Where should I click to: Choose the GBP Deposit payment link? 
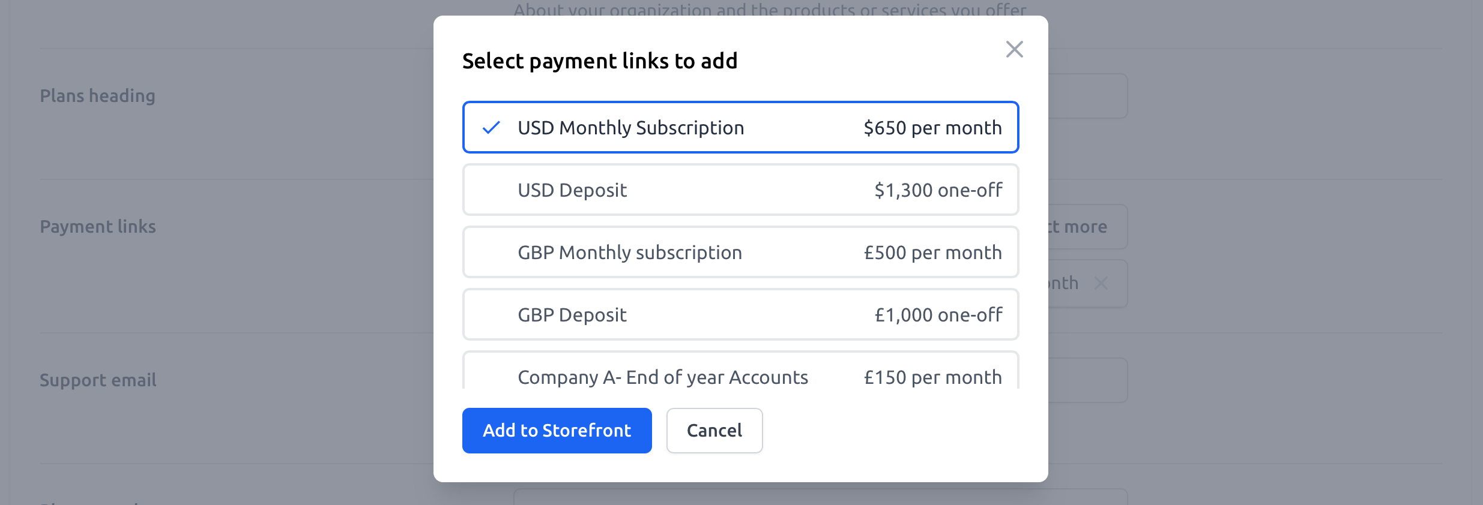(x=740, y=315)
